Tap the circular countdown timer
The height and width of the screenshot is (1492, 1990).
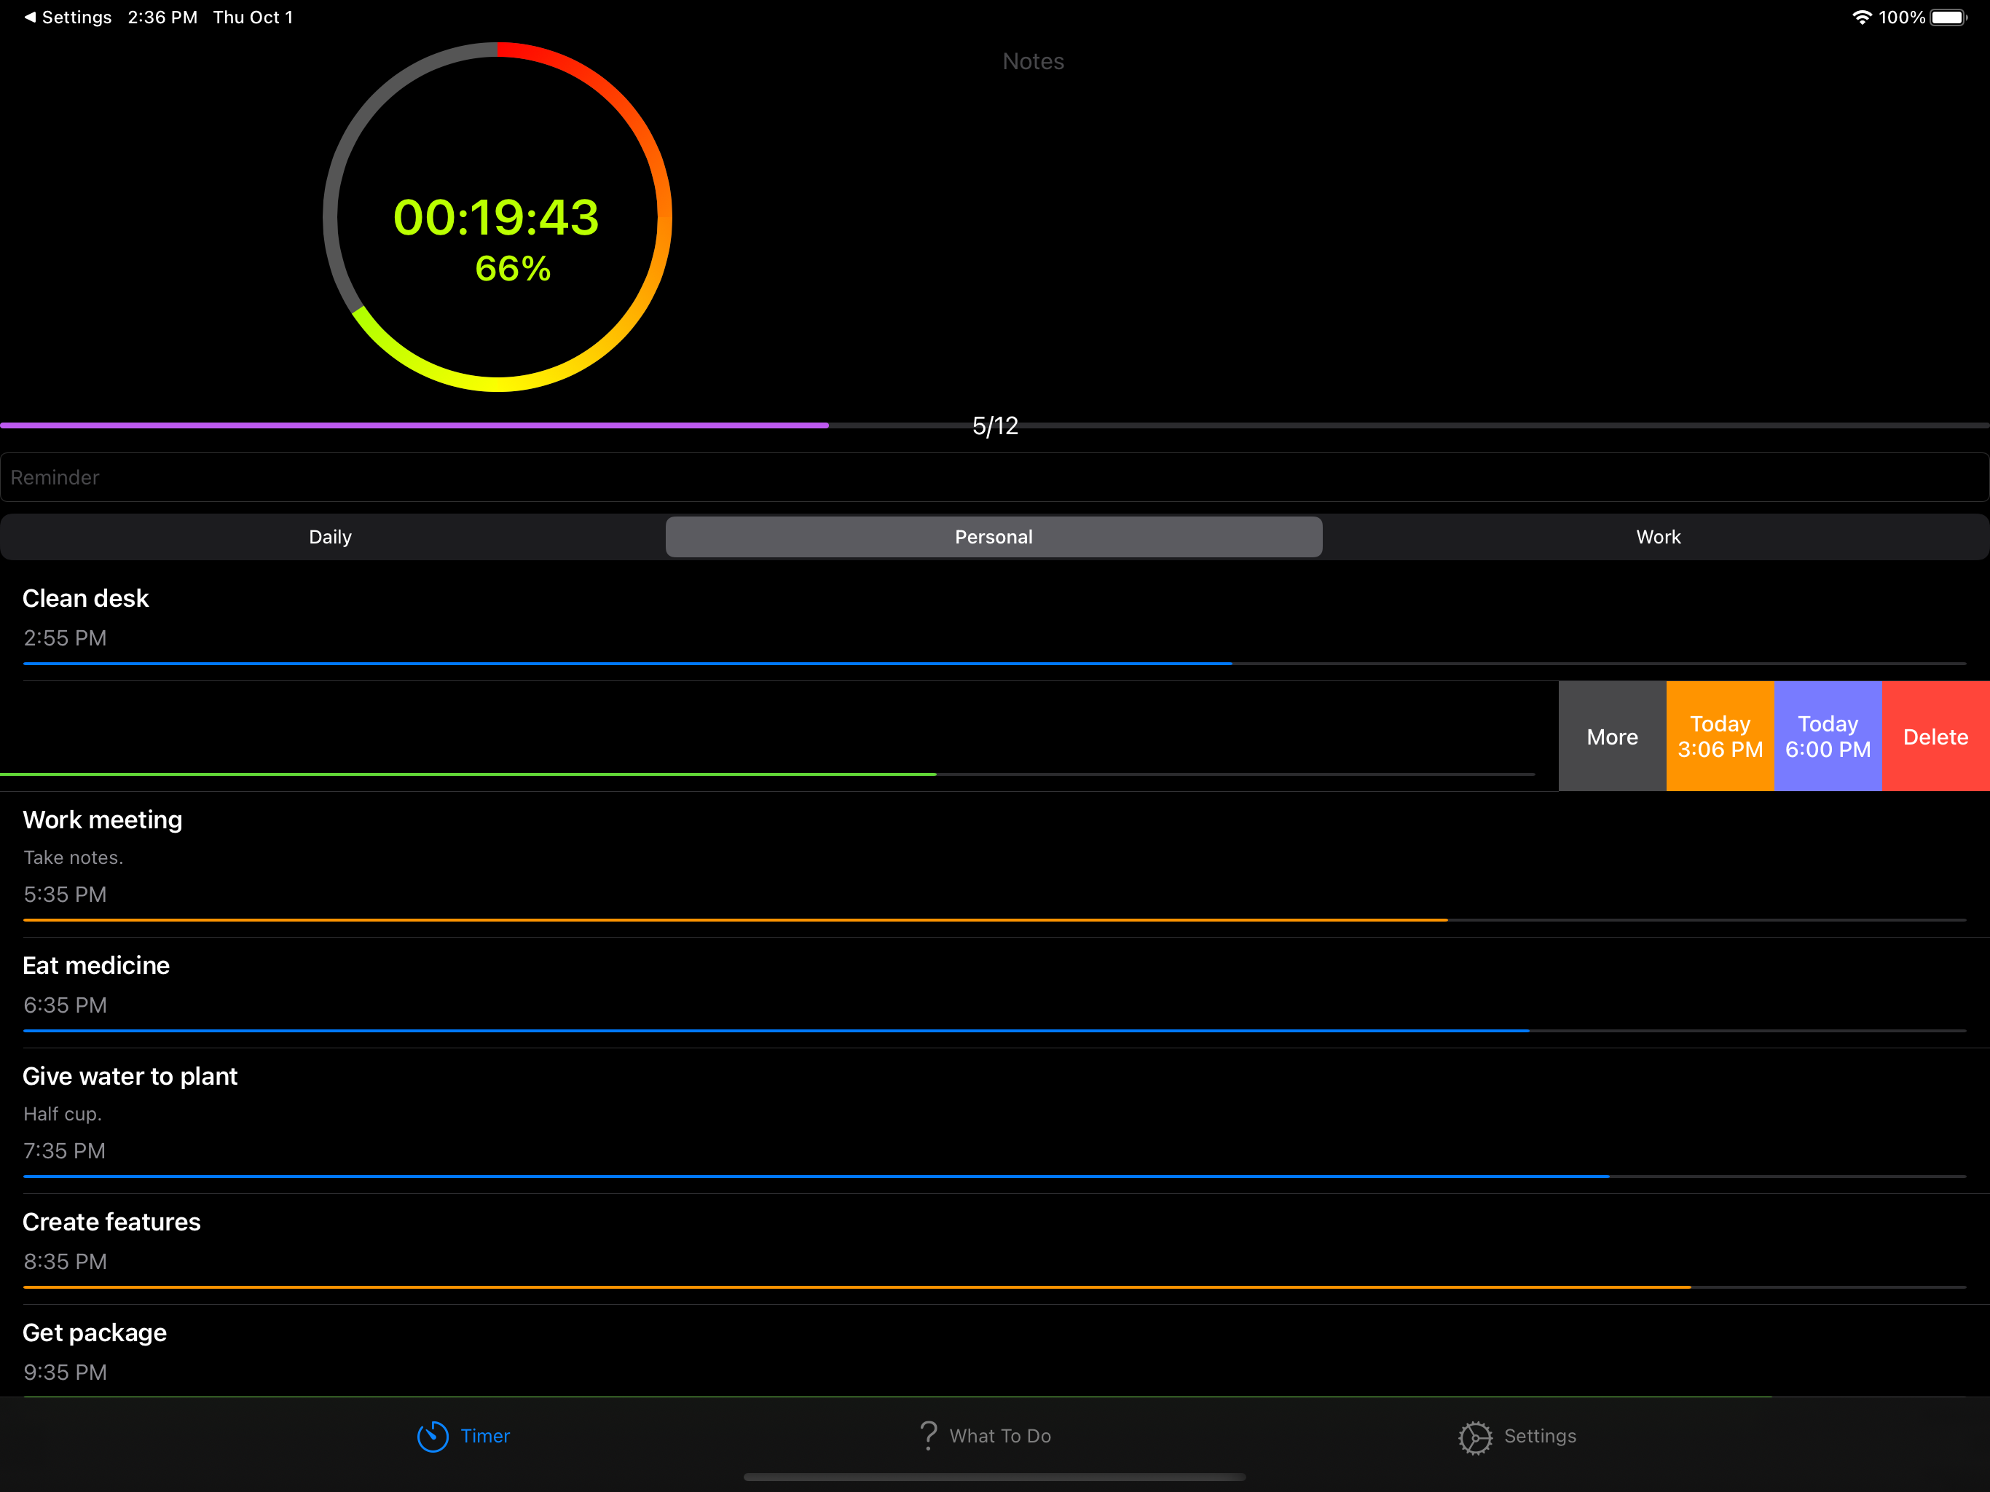pos(497,217)
